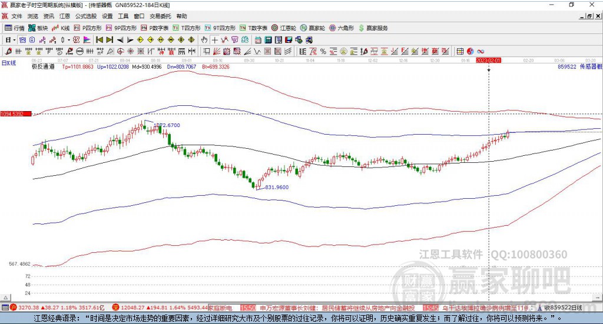This screenshot has width=603, height=324.
Task: Select the vertical lines tool
Action: [18, 51]
